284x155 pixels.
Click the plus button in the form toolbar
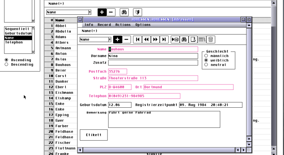click(x=118, y=39)
